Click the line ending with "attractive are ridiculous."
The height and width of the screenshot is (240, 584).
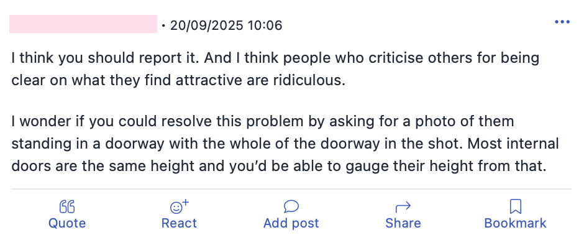(178, 81)
